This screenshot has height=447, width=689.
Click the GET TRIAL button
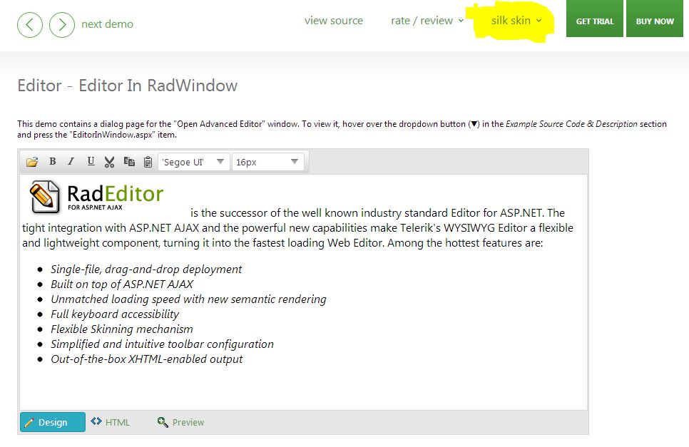click(x=595, y=19)
